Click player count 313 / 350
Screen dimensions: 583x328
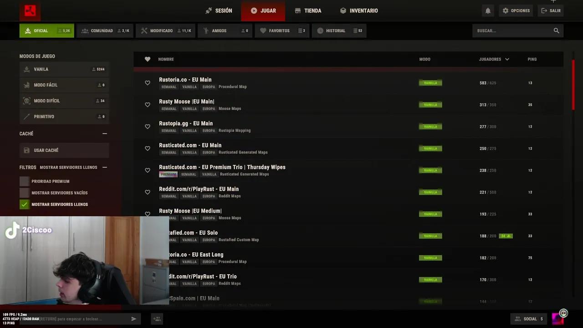(488, 105)
